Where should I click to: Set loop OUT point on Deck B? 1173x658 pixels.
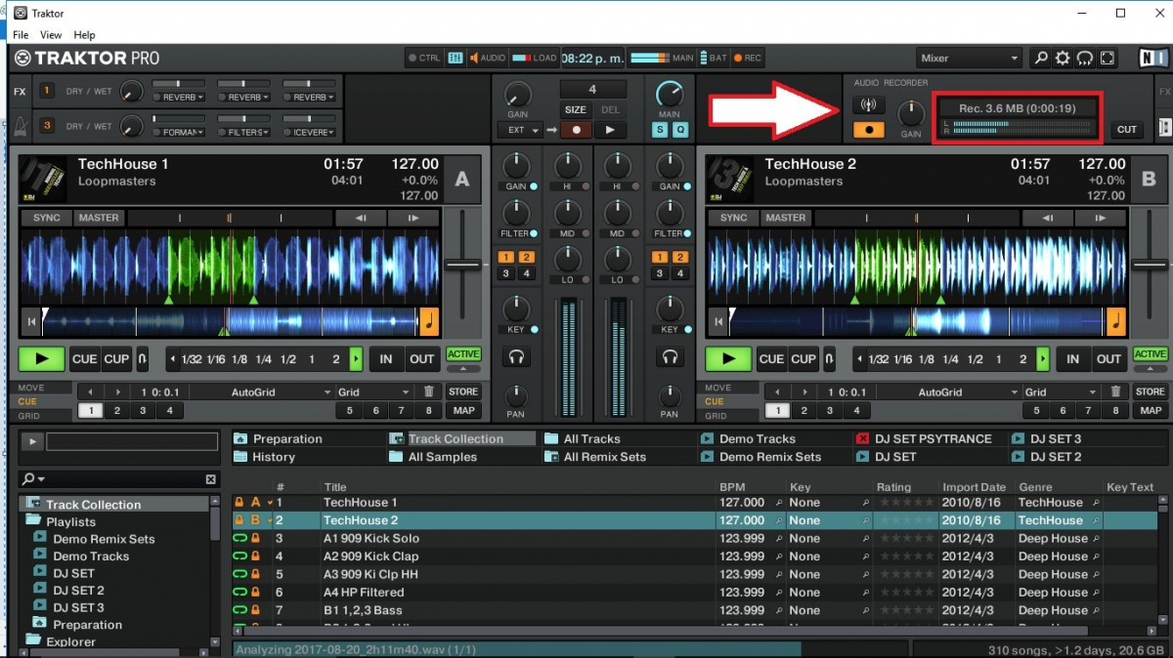point(1108,359)
